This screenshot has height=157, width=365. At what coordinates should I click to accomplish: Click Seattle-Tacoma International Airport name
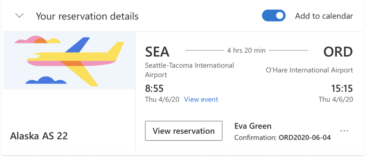(190, 70)
